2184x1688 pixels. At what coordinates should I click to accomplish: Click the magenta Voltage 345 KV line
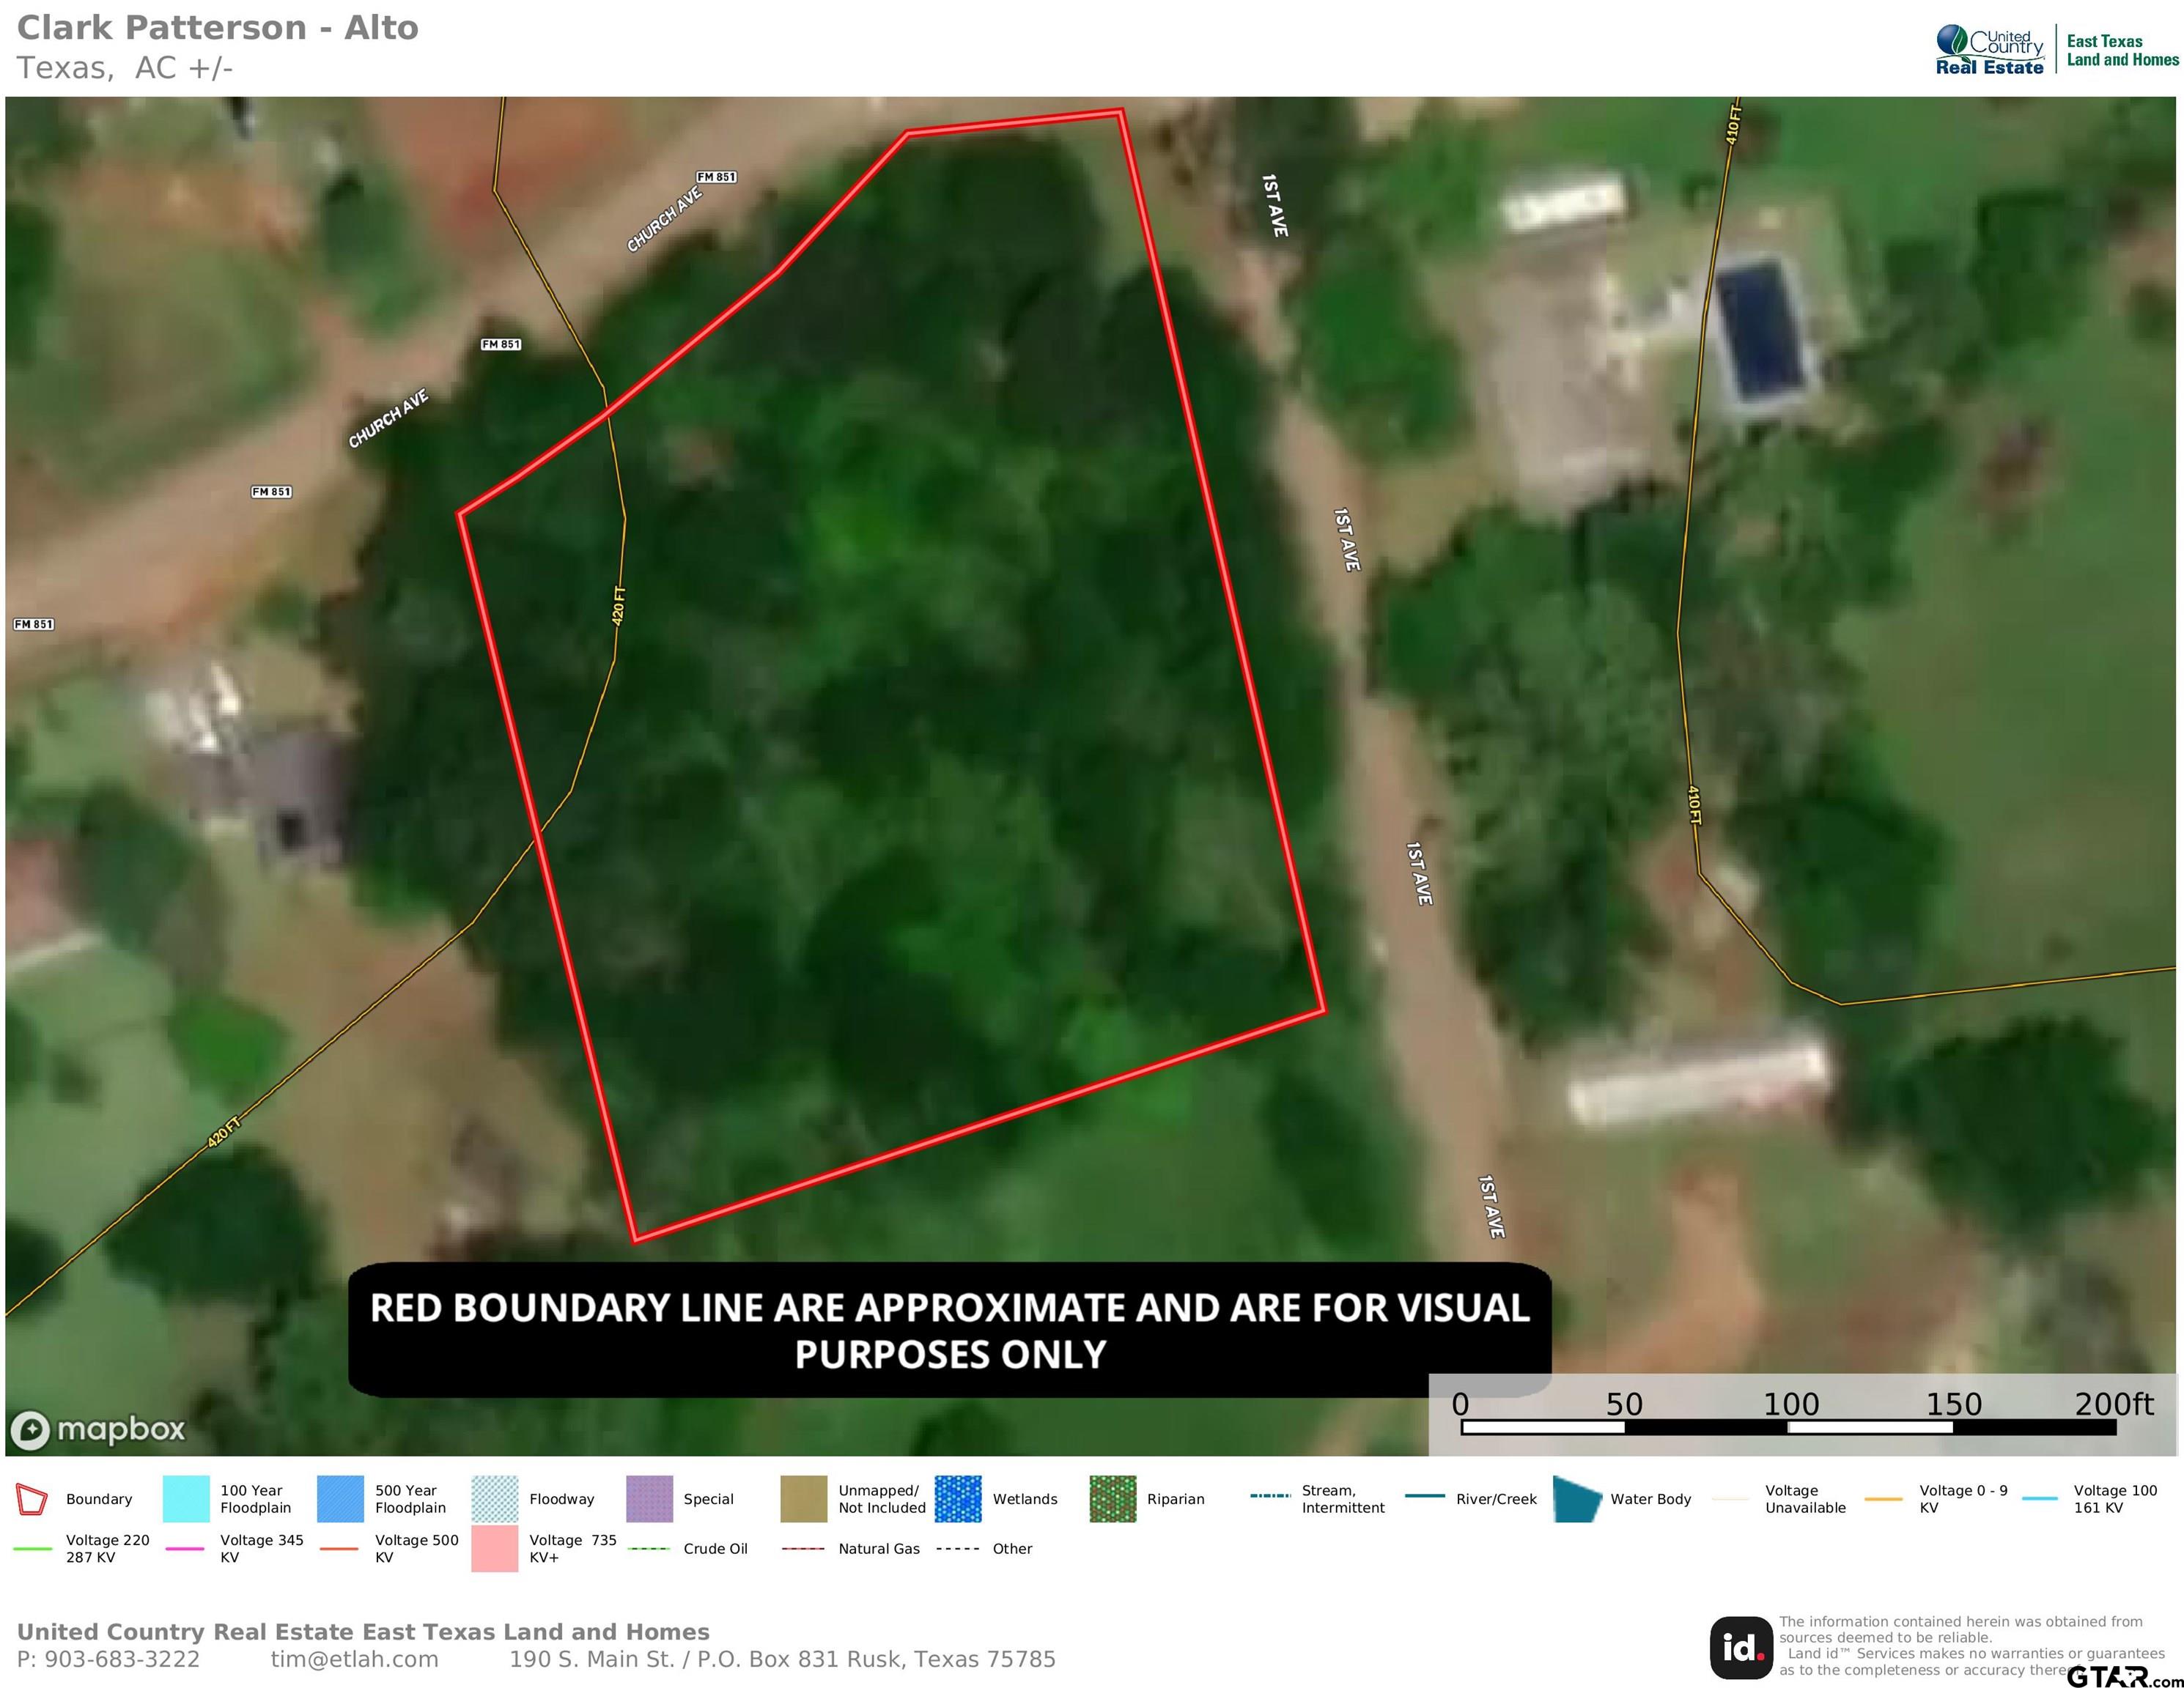point(186,1549)
